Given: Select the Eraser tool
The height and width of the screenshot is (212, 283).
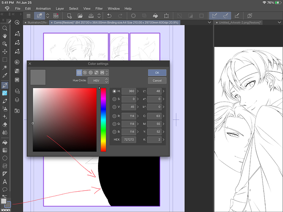Looking at the screenshot, I should tap(5, 125).
